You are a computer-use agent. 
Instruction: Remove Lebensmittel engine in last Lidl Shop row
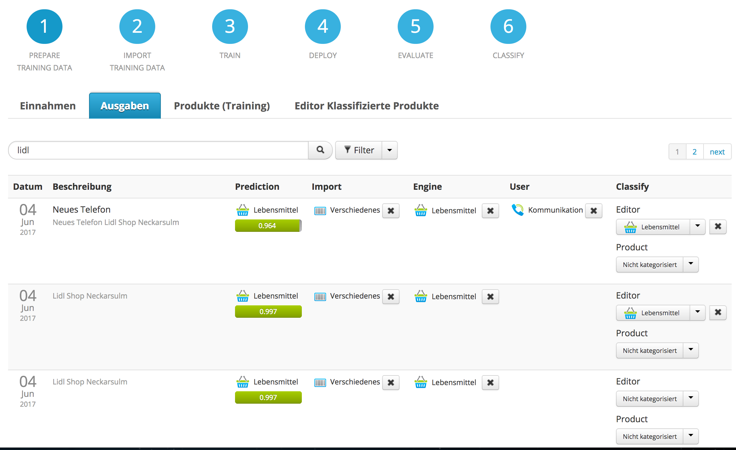(x=490, y=383)
